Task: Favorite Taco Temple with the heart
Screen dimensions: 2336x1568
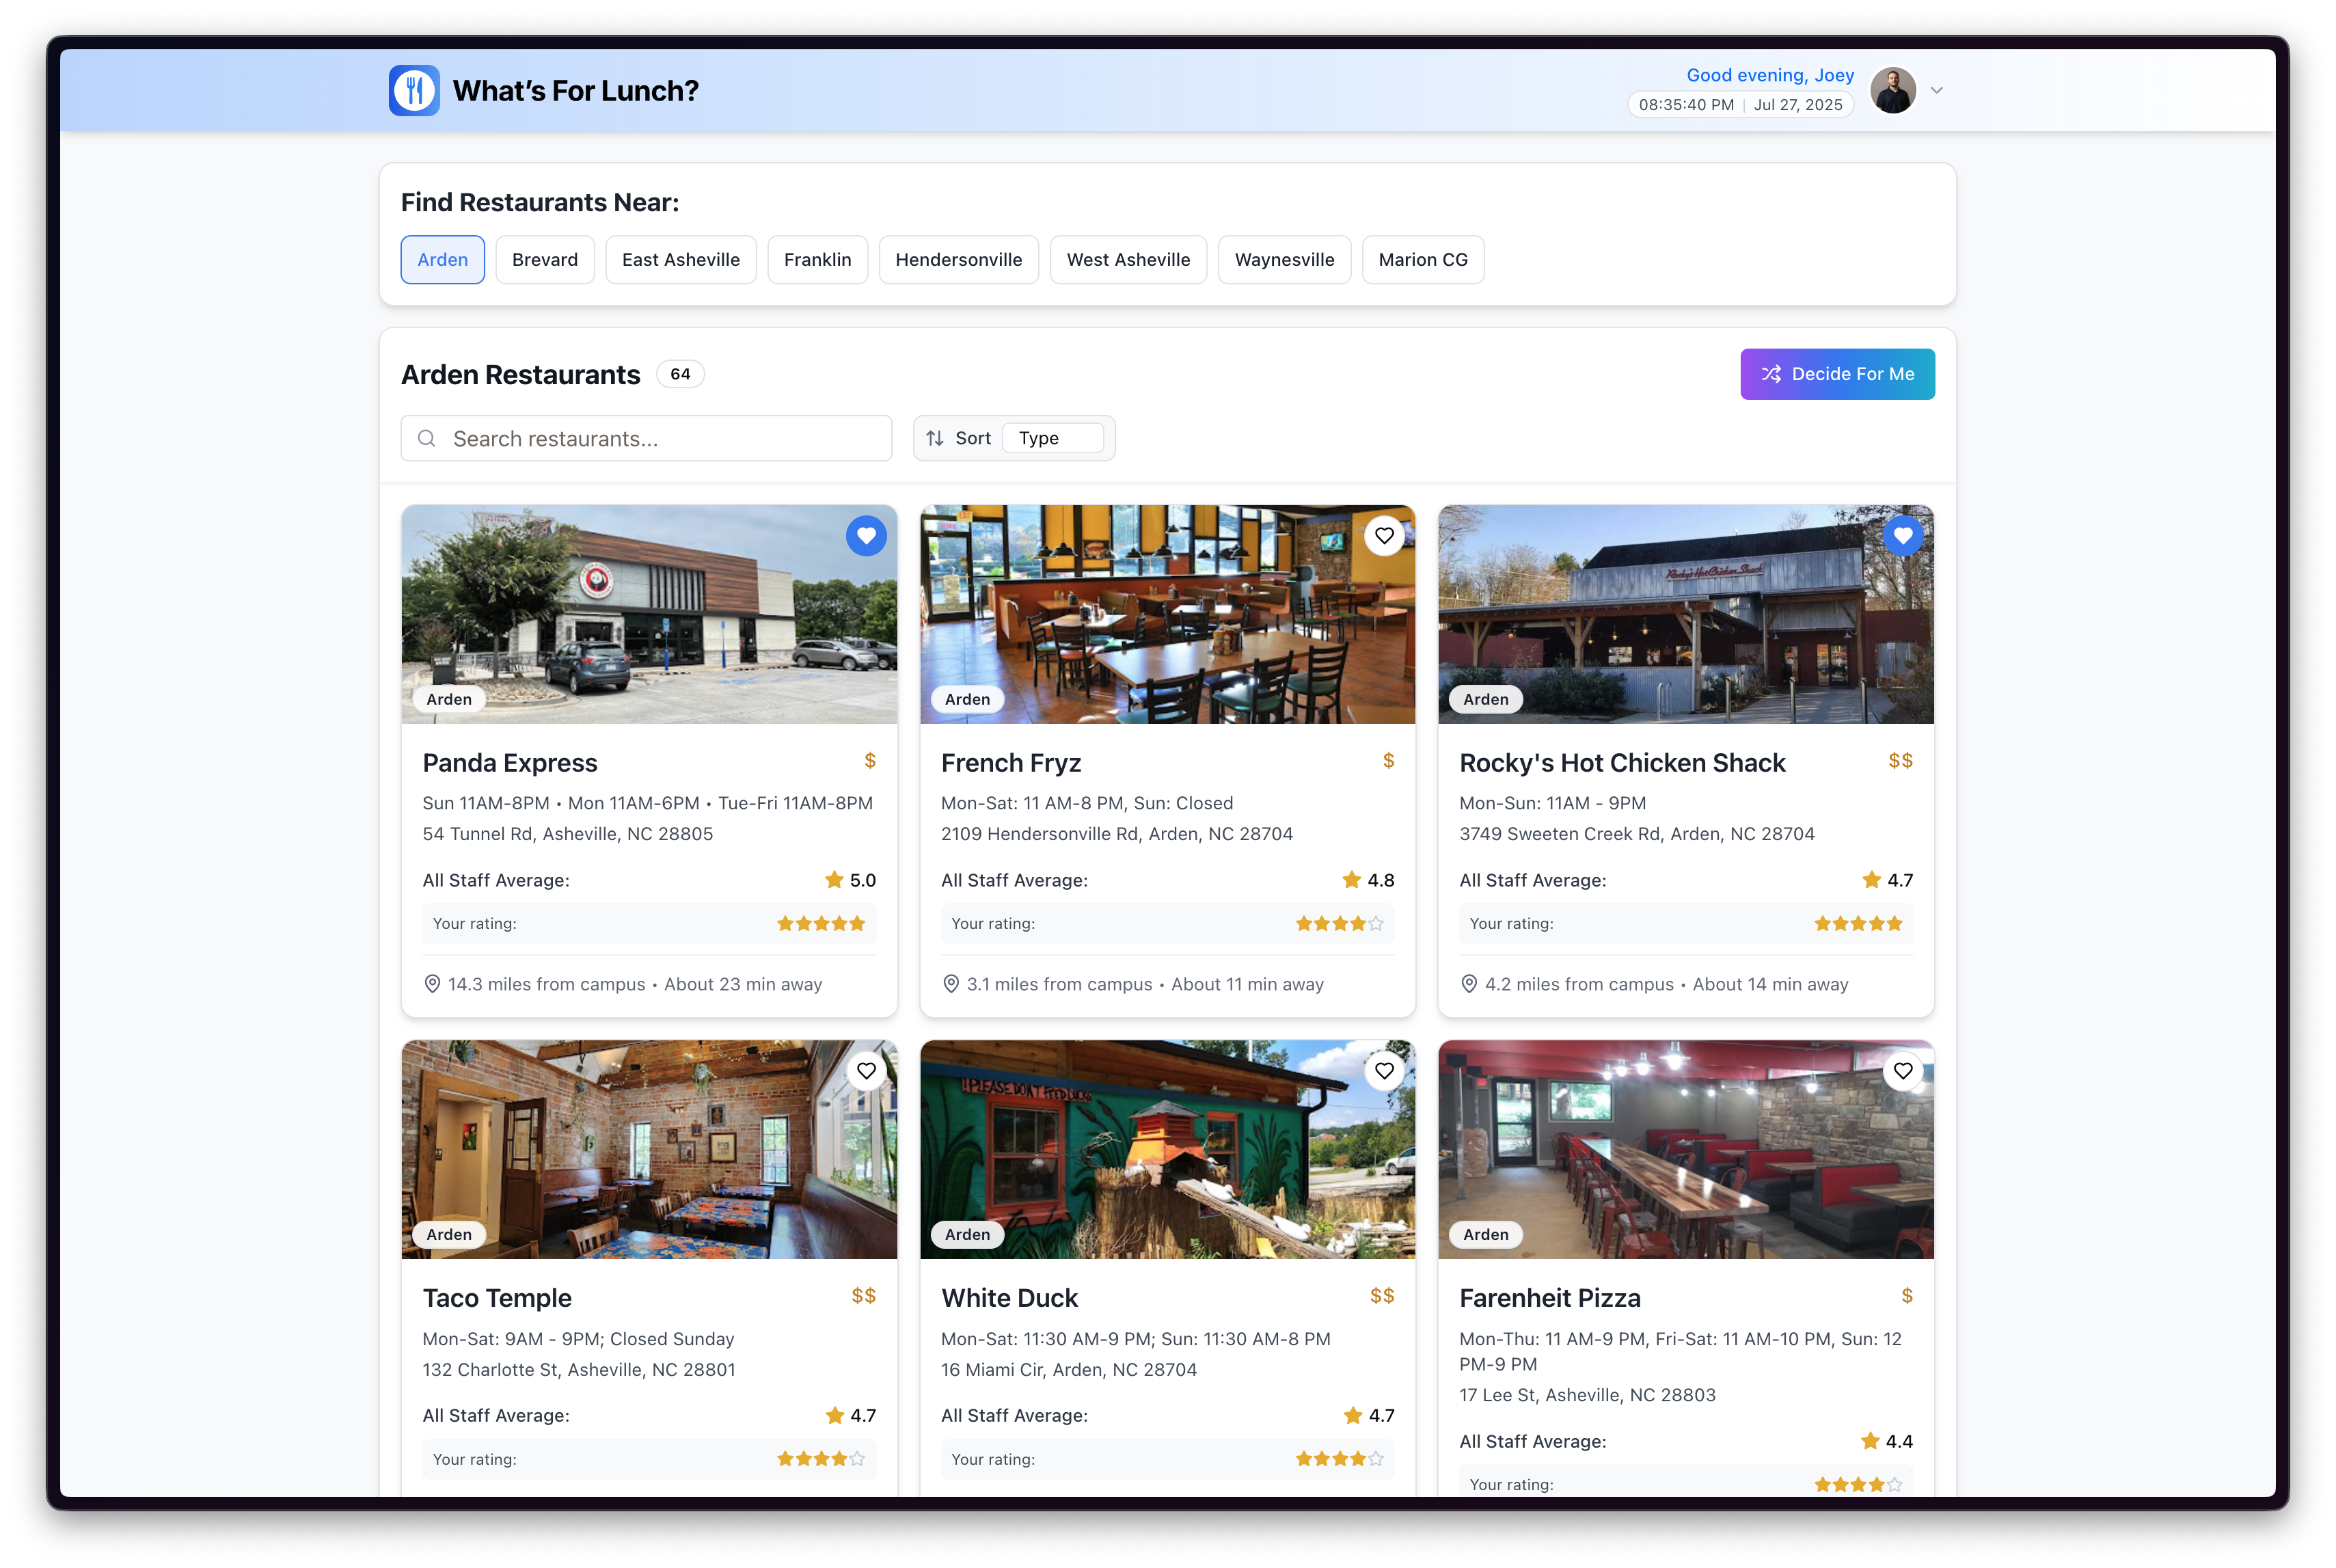Action: 867,1071
